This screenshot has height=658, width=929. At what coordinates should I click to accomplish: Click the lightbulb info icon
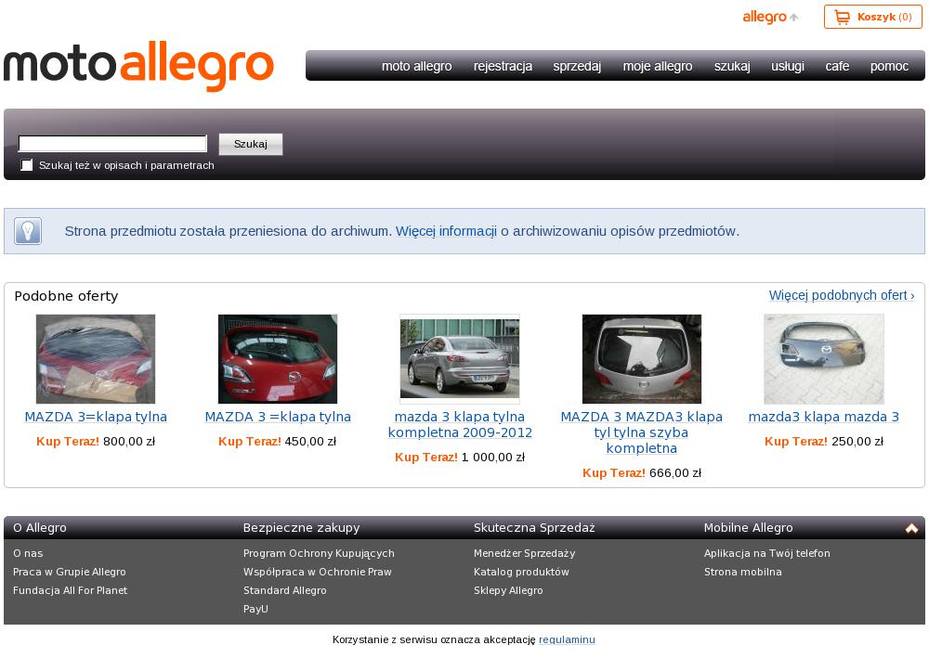pyautogui.click(x=28, y=231)
